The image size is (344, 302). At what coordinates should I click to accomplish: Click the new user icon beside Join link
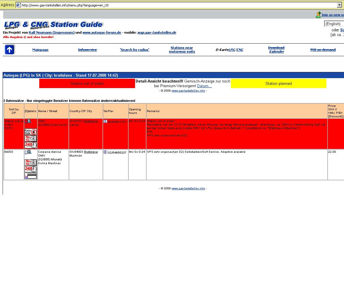(318, 15)
